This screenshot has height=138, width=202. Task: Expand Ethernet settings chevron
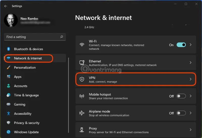point(191,62)
